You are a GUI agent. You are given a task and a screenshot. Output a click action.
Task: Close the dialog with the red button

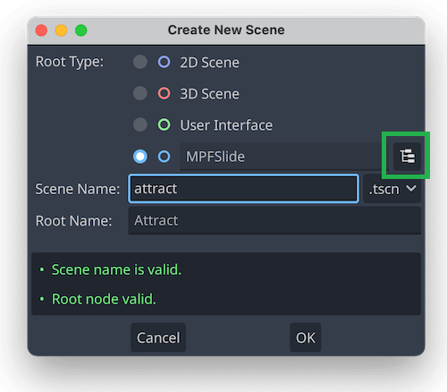click(41, 30)
